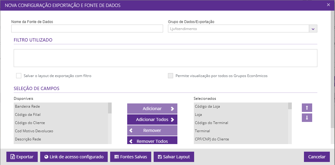335x165 pixels.
Task: Open Link de acesso configurado
Action: [74, 157]
